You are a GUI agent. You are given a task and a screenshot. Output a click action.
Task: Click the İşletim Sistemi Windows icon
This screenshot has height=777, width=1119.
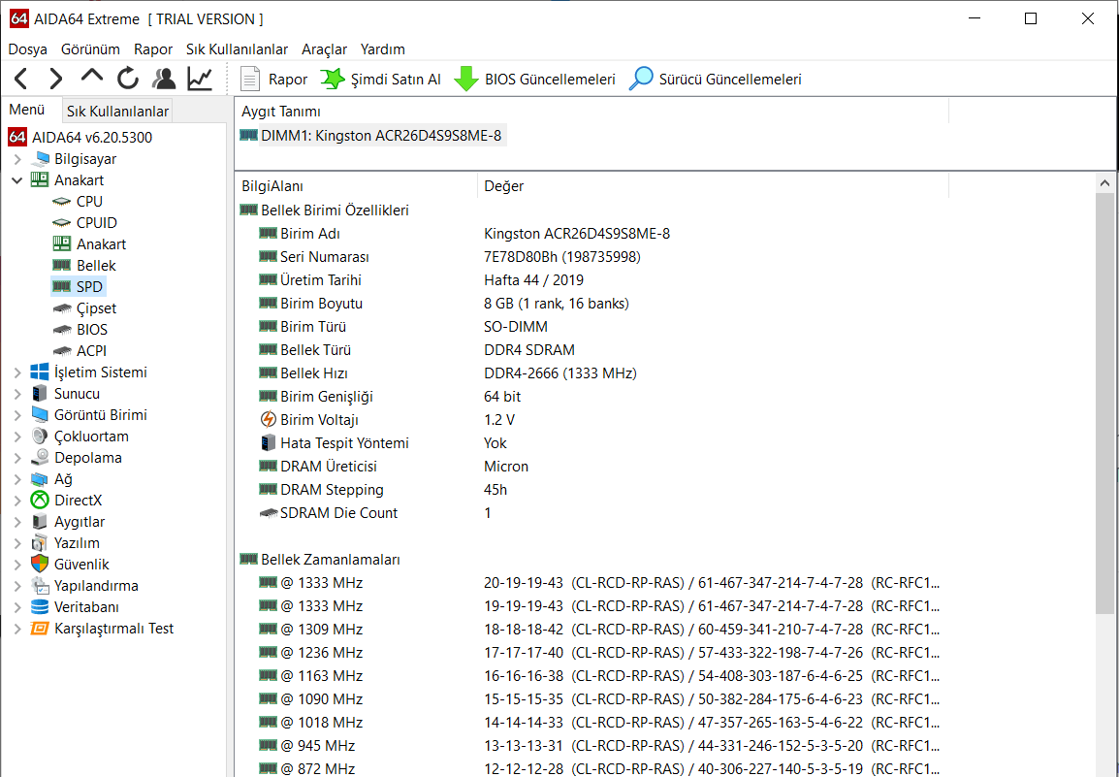click(40, 372)
